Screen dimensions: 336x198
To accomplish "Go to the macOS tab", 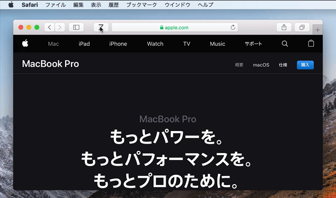I will pyautogui.click(x=261, y=65).
